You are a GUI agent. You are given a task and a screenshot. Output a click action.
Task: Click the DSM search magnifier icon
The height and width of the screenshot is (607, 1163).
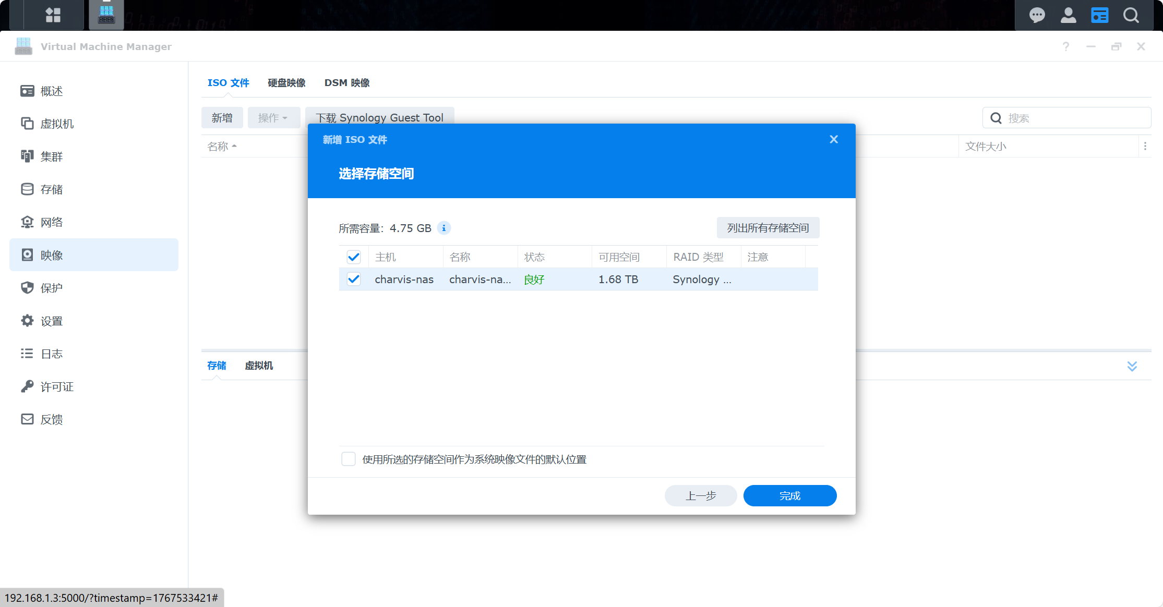point(1131,15)
